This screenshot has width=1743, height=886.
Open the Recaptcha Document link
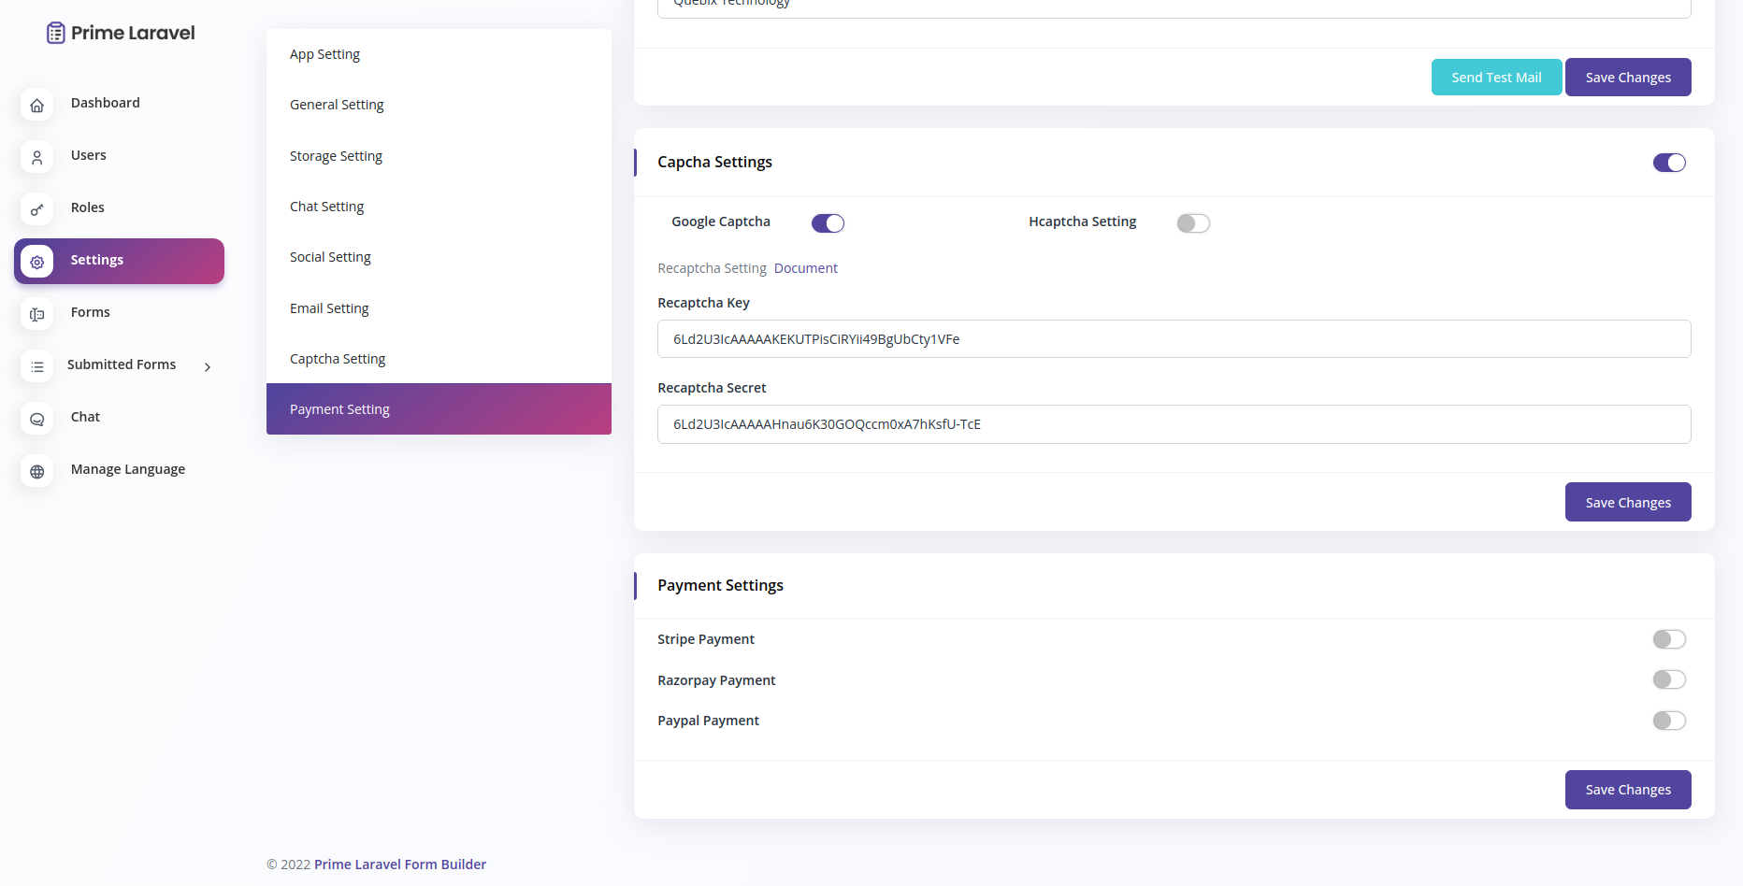(x=805, y=267)
